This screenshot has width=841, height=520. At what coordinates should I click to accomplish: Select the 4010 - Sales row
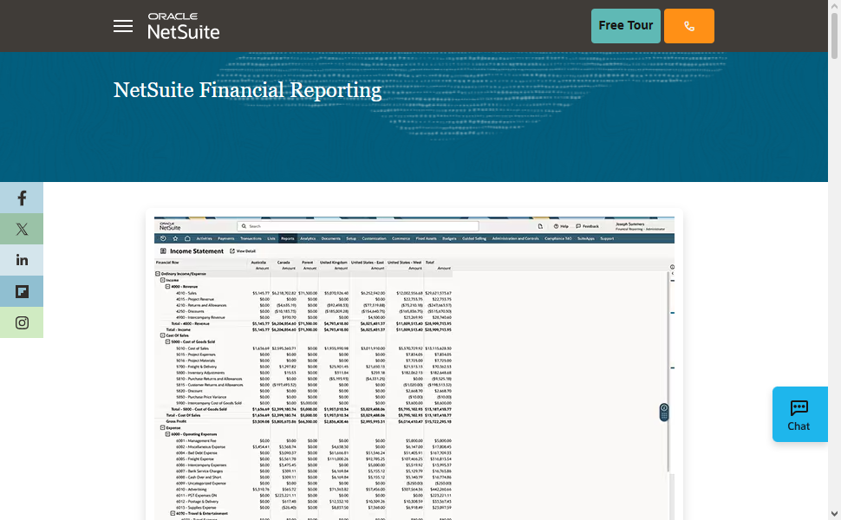[x=303, y=293]
